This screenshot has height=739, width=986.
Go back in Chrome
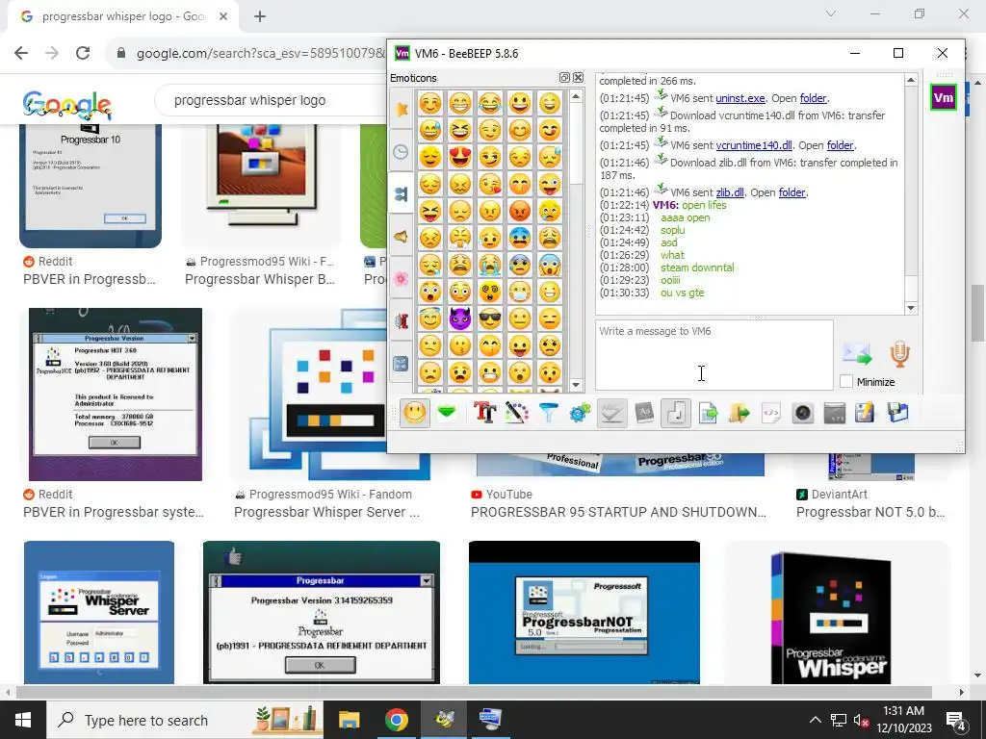pos(21,54)
